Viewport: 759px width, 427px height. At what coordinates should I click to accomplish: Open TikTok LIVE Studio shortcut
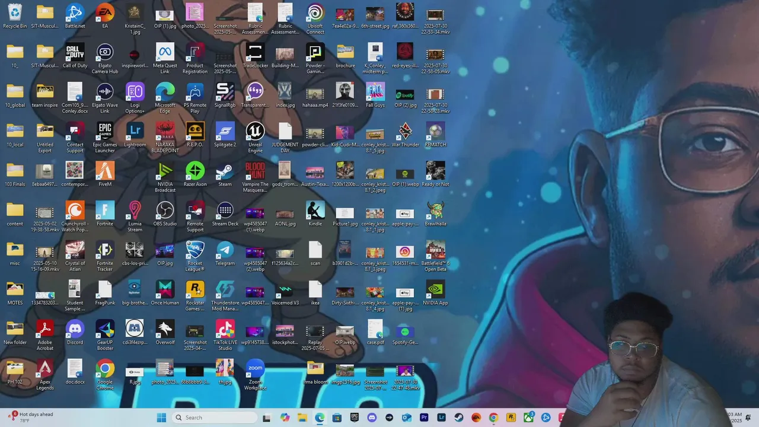coord(225,335)
